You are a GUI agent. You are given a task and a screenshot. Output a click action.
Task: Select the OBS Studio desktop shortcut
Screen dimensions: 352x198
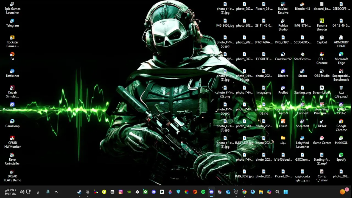(322, 73)
